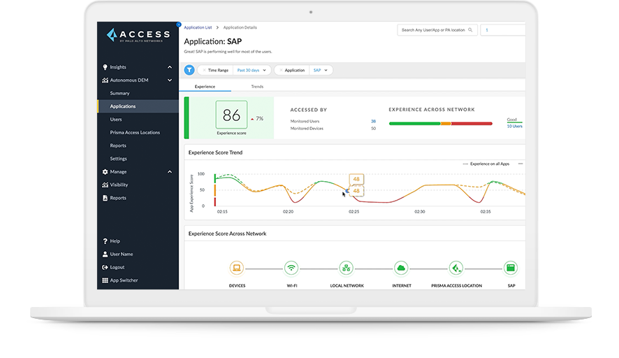The height and width of the screenshot is (358, 619).
Task: Switch to the Trends tab
Action: click(x=257, y=87)
